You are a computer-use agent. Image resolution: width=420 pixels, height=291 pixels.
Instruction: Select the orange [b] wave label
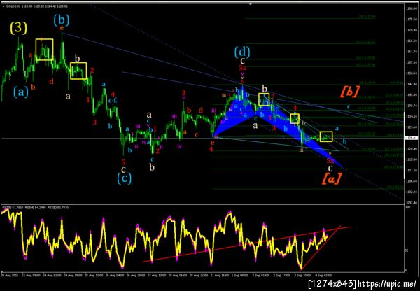pos(349,92)
